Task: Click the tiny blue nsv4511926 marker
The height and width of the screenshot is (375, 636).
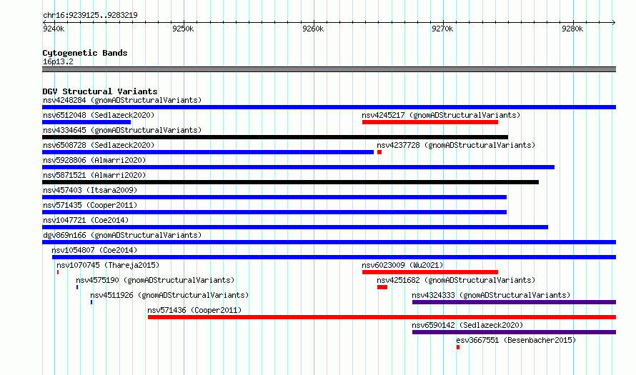Action: tap(91, 302)
